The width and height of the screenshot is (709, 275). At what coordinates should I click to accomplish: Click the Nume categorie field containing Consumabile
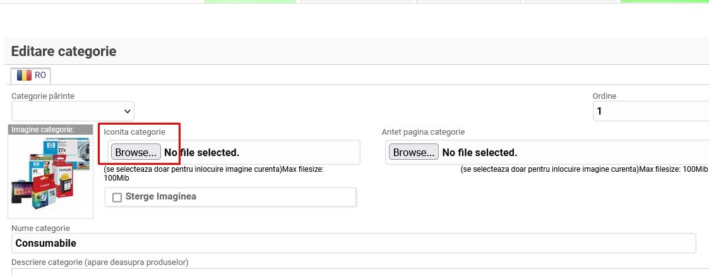coord(354,243)
